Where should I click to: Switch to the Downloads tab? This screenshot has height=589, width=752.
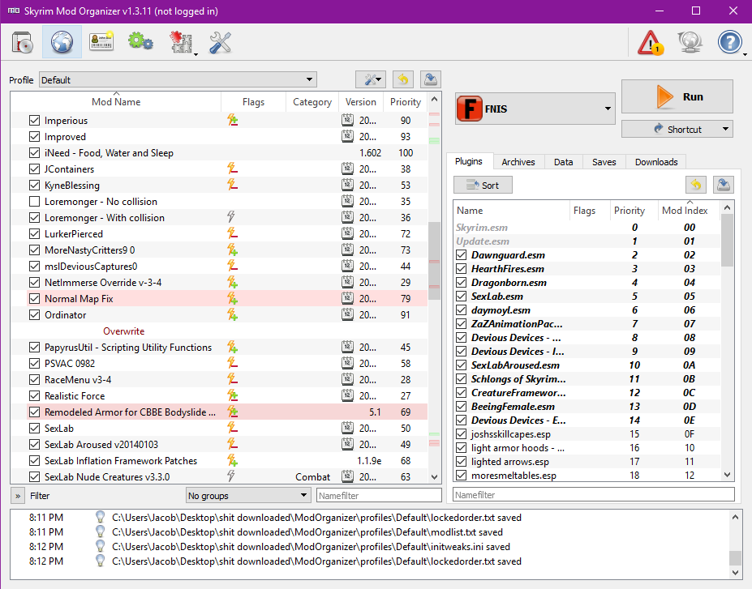655,162
